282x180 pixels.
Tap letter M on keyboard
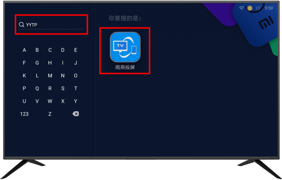[x=50, y=76]
